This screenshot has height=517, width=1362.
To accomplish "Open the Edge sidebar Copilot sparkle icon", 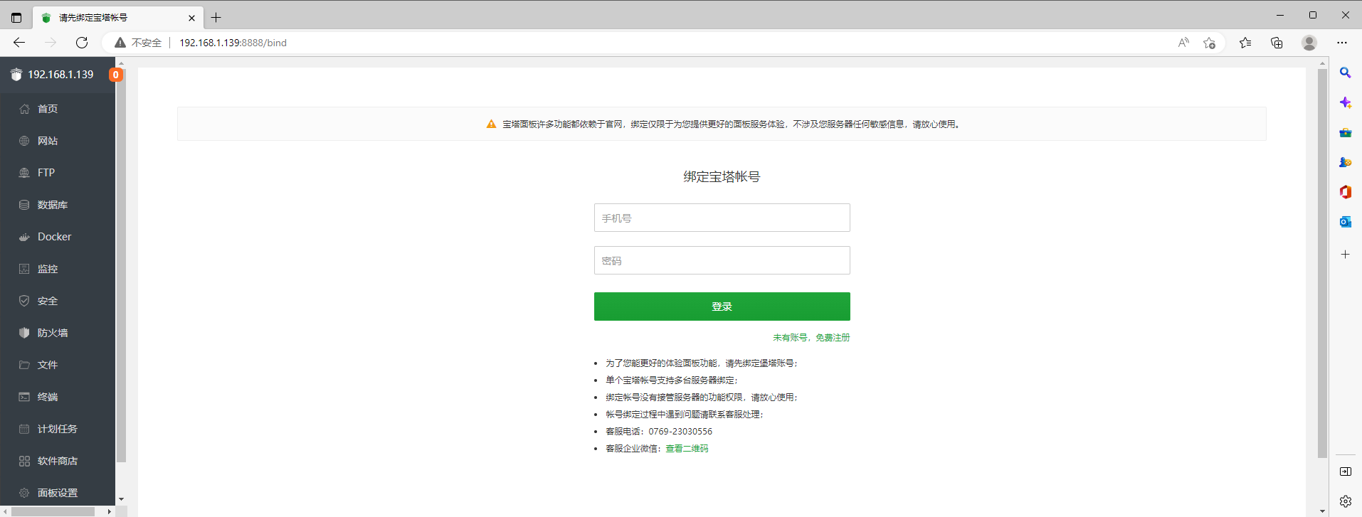I will coord(1345,102).
